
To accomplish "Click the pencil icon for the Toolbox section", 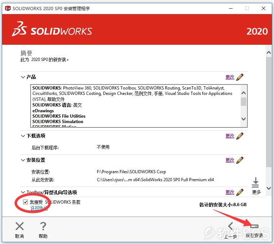I will [239, 192].
